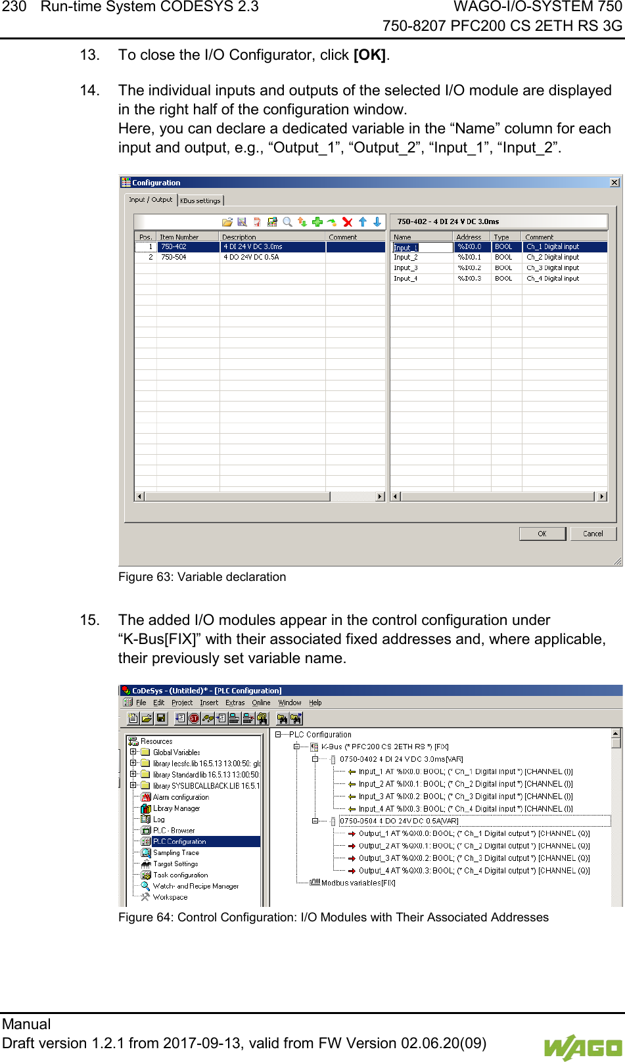Image resolution: width=625 pixels, height=1062 pixels.
Task: Expand the Global Variables folder
Action: pos(133,752)
